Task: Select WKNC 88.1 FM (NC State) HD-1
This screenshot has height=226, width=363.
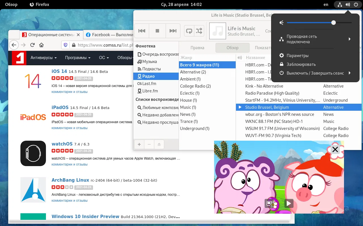Action: (x=299, y=121)
